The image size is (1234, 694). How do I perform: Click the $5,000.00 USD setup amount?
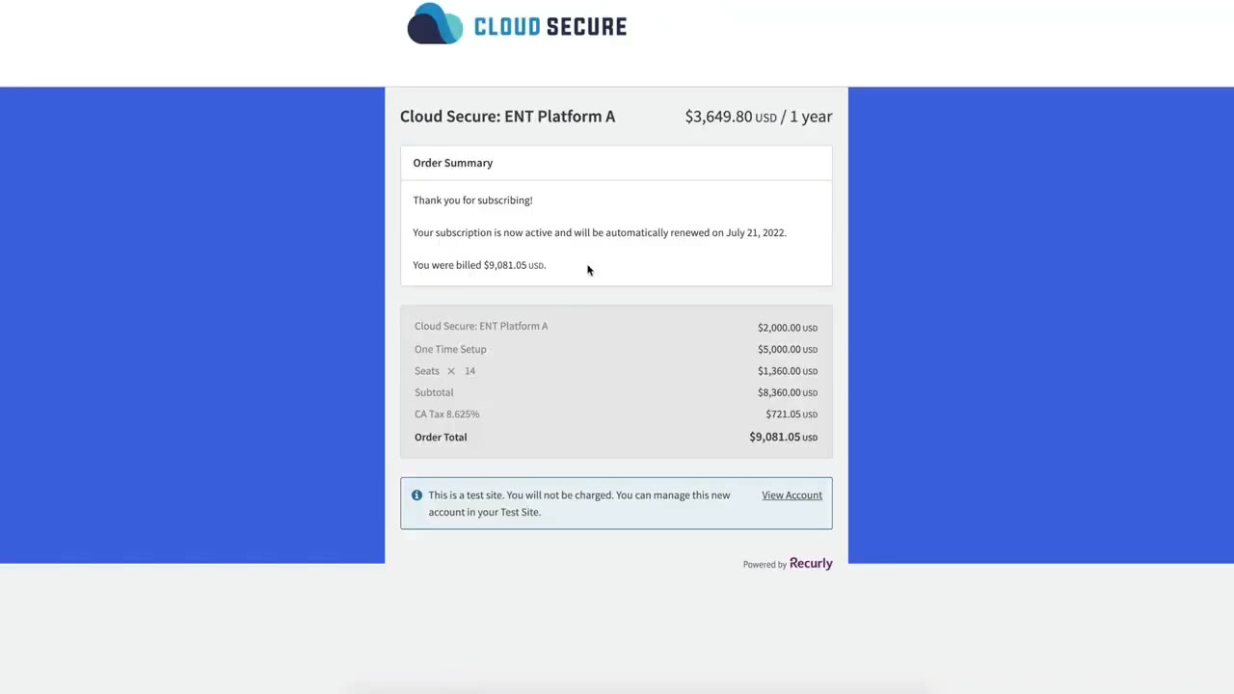pyautogui.click(x=788, y=350)
